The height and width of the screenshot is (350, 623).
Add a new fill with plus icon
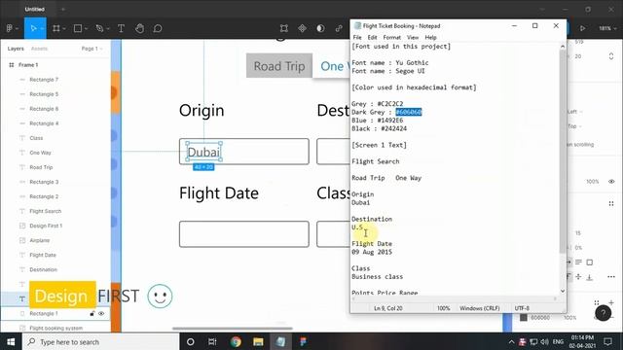[x=611, y=302]
